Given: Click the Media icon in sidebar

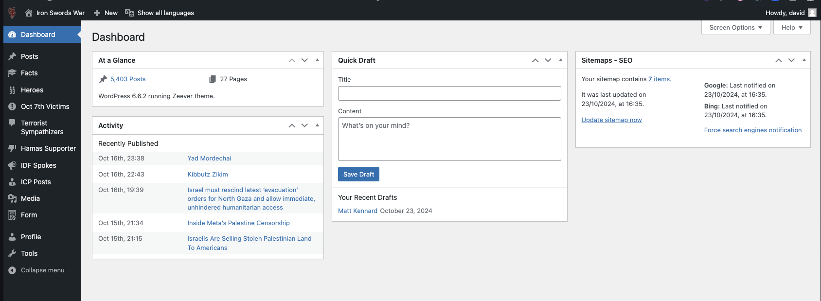Looking at the screenshot, I should (x=12, y=198).
